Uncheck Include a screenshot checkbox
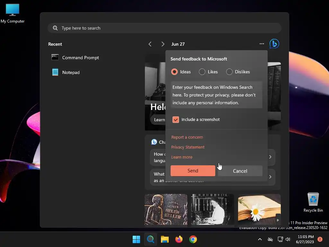This screenshot has width=329, height=247. [x=176, y=120]
